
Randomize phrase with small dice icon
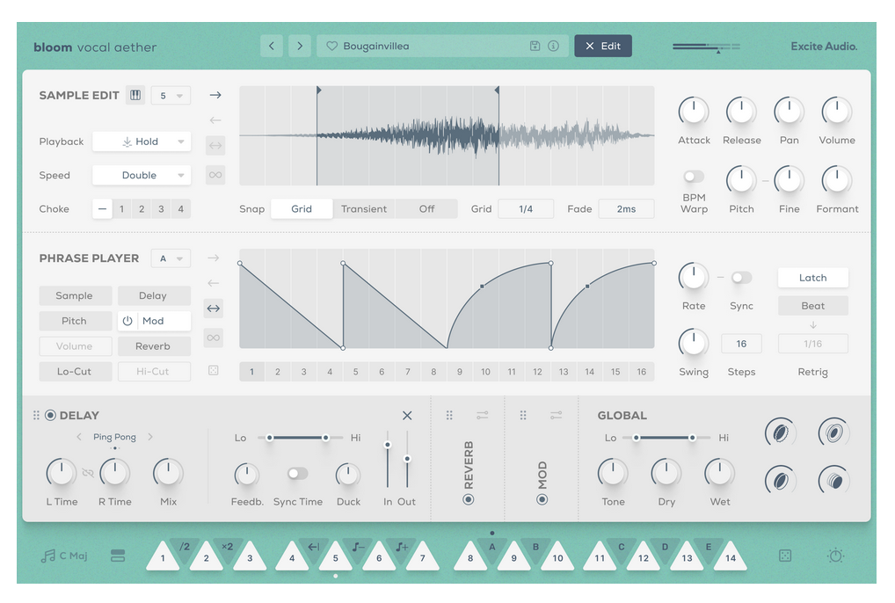point(214,371)
